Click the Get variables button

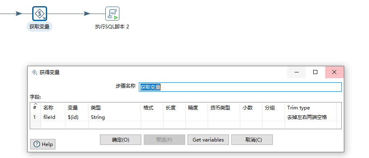(x=208, y=140)
